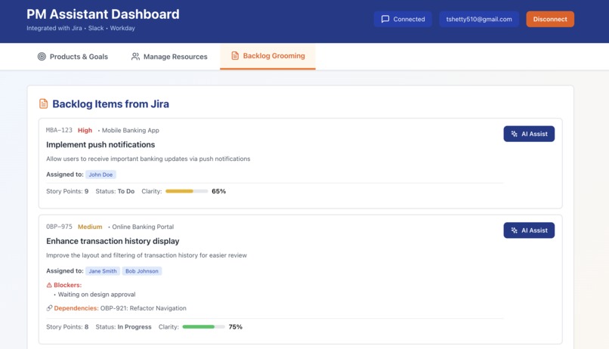Click the sparkle icon in OBP-975 AI Assist

515,230
